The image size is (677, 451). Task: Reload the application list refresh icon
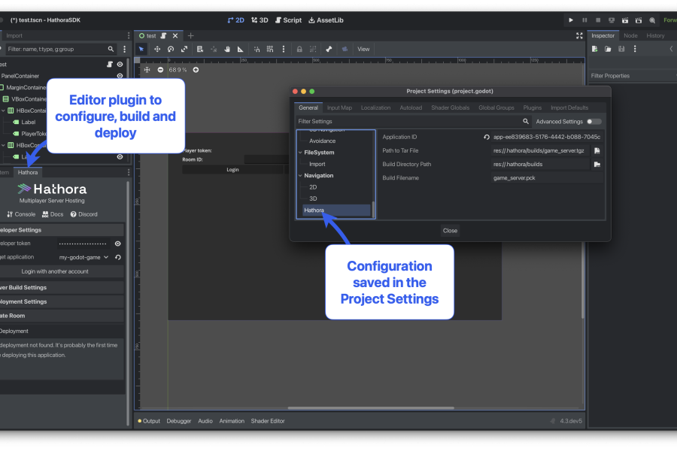(118, 257)
